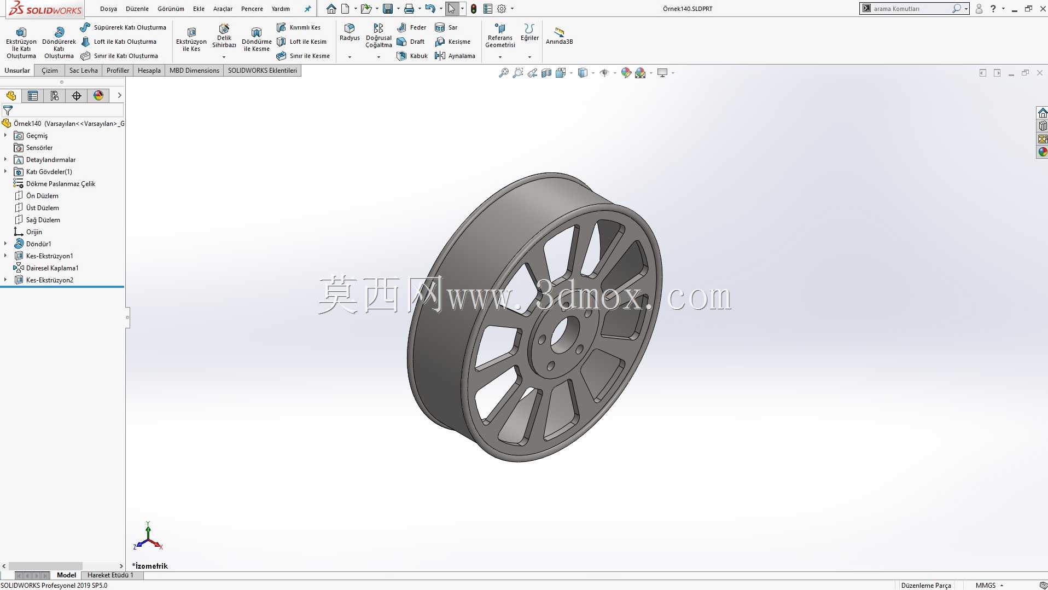Image resolution: width=1048 pixels, height=590 pixels.
Task: Open the PropertyManager tab icon
Action: pos(33,96)
